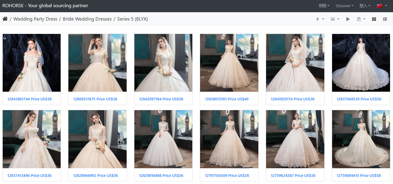
Task: Open the sort order dropdown
Action: (x=320, y=19)
